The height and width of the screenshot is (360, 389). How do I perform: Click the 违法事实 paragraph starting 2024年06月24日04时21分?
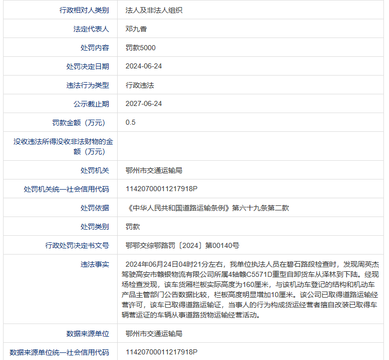click(x=251, y=290)
